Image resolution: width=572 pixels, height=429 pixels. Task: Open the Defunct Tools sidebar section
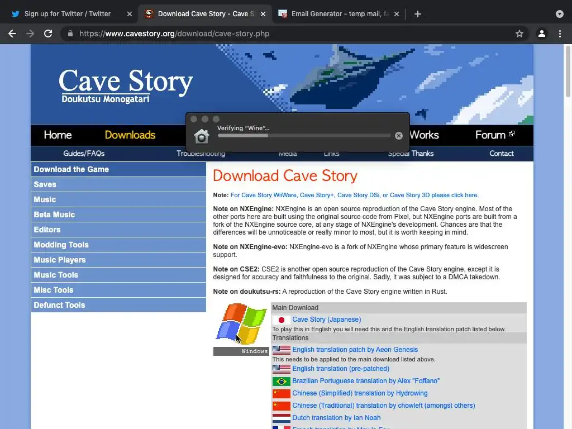[x=118, y=305]
